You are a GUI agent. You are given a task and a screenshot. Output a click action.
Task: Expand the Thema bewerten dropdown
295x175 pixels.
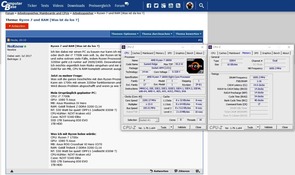coord(188,34)
